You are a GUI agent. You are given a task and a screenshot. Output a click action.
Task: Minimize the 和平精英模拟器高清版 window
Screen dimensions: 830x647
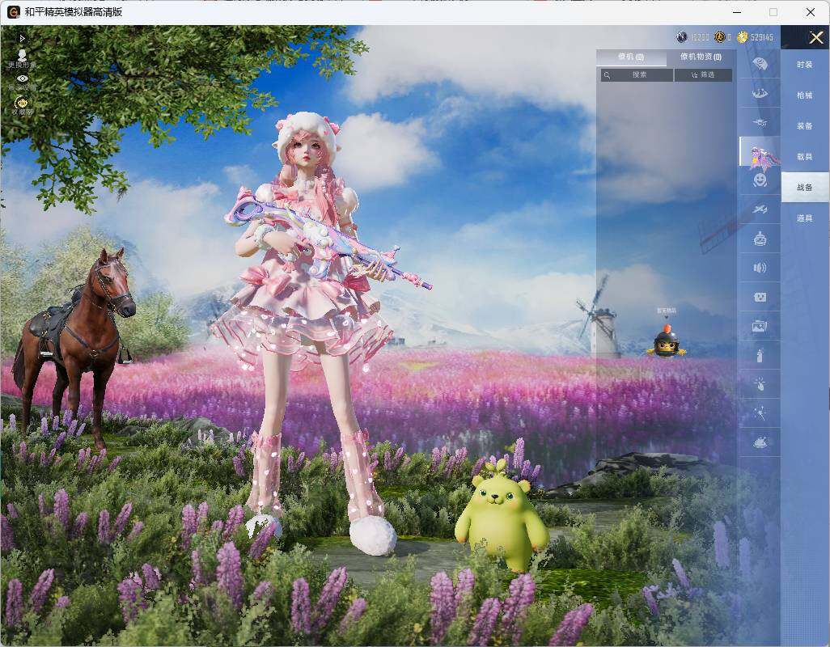click(737, 11)
